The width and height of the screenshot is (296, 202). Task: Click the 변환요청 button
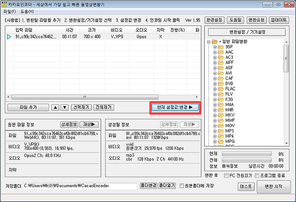click(x=257, y=20)
